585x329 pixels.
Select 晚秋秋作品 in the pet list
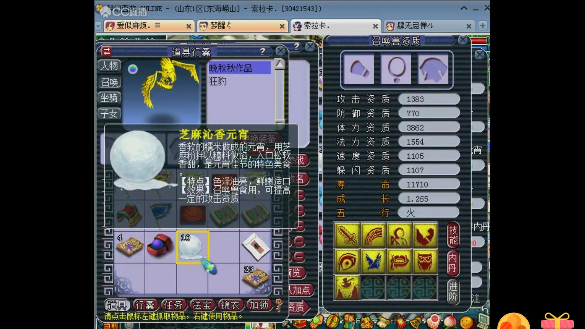(239, 68)
